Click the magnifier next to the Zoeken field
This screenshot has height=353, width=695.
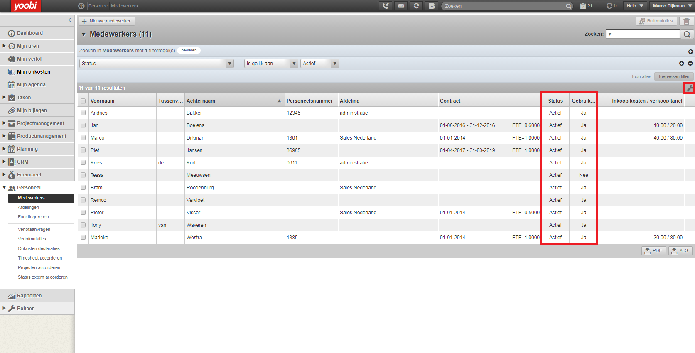click(687, 34)
